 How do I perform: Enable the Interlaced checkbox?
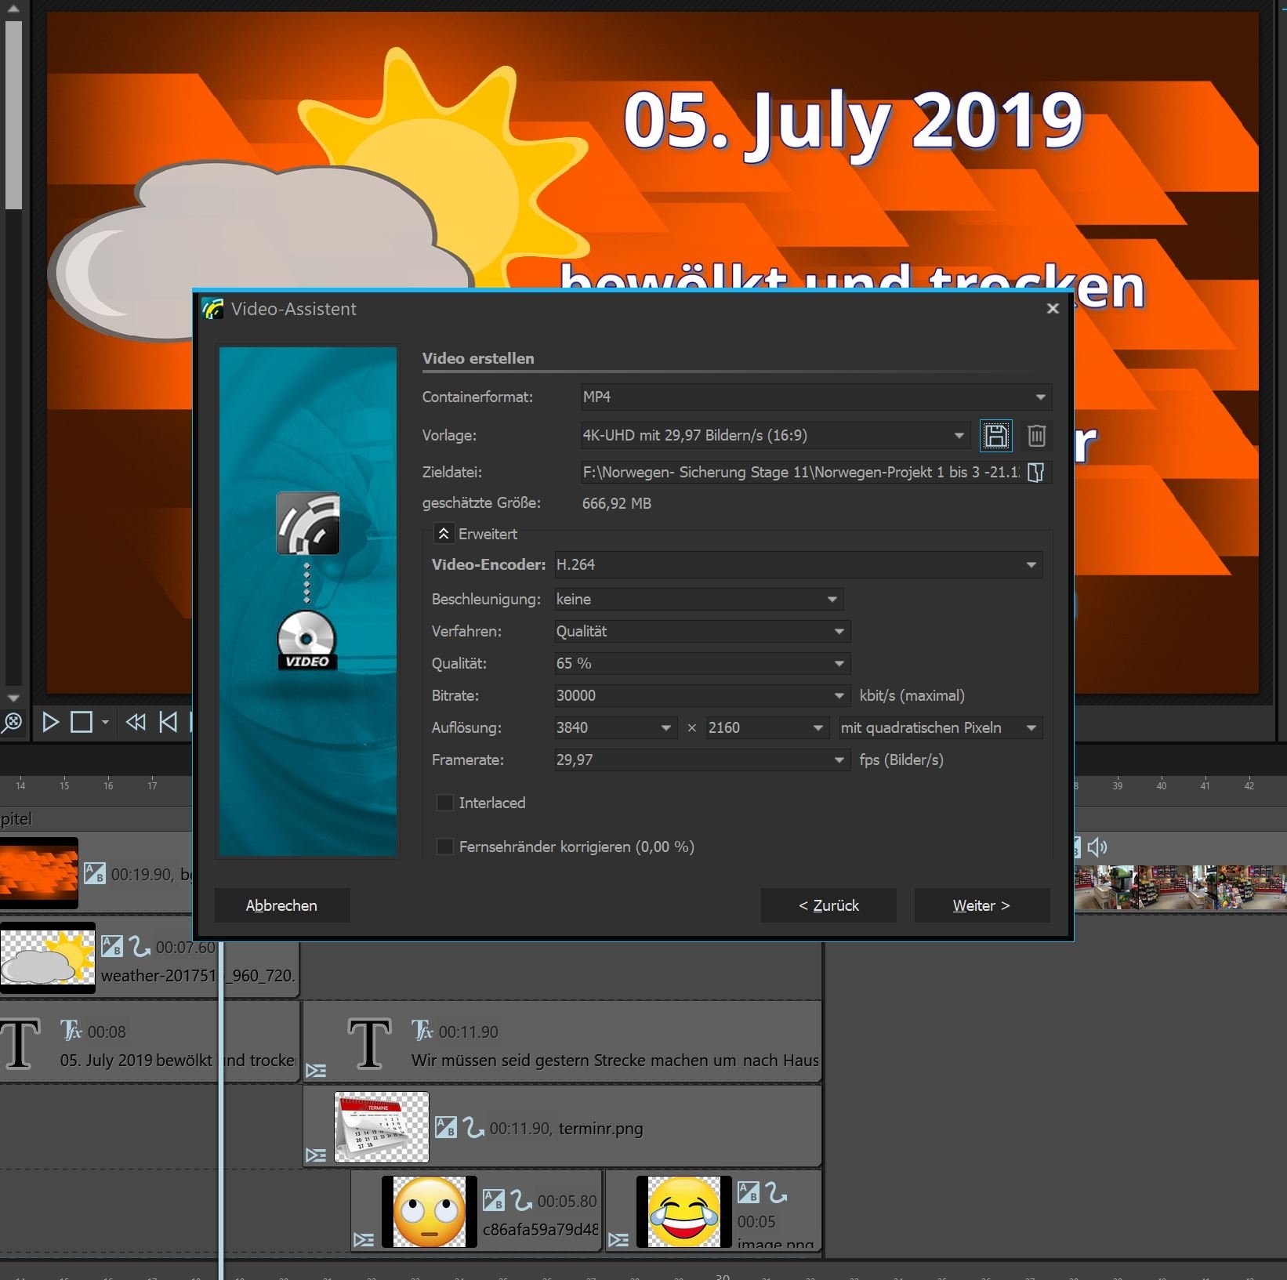(444, 803)
